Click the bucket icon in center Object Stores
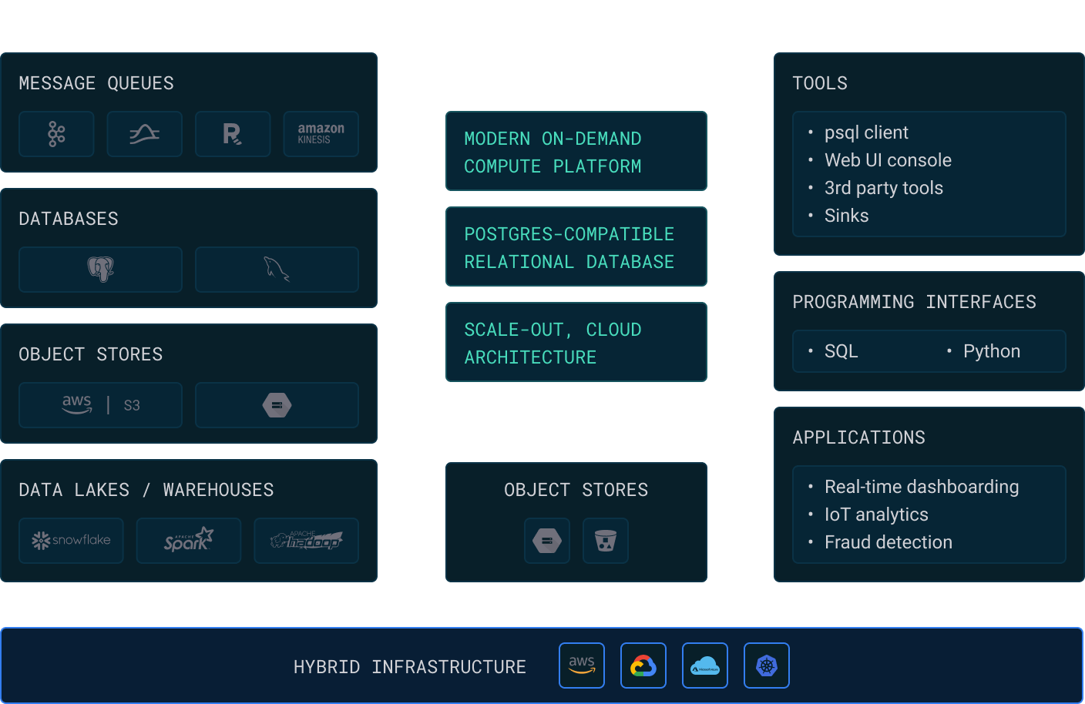This screenshot has height=704, width=1085. point(606,541)
